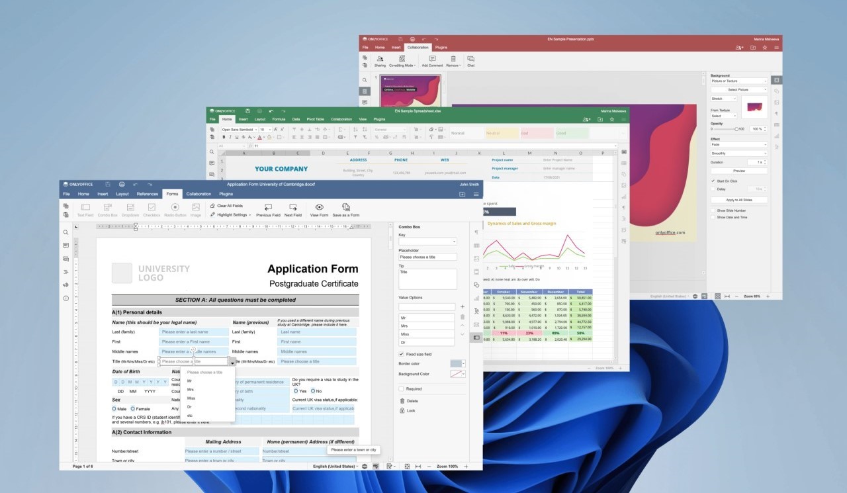This screenshot has height=493, width=847.
Task: Open Co-editing Mode dropdown in presentation
Action: coord(402,61)
